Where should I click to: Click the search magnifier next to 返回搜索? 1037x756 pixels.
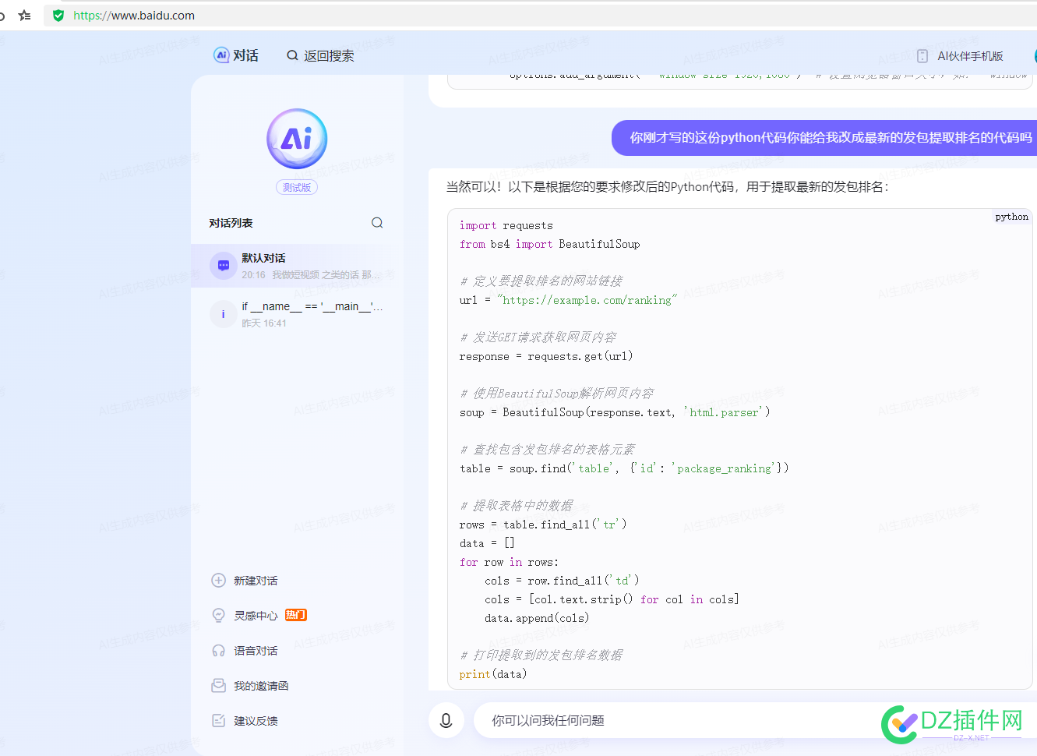[x=292, y=55]
